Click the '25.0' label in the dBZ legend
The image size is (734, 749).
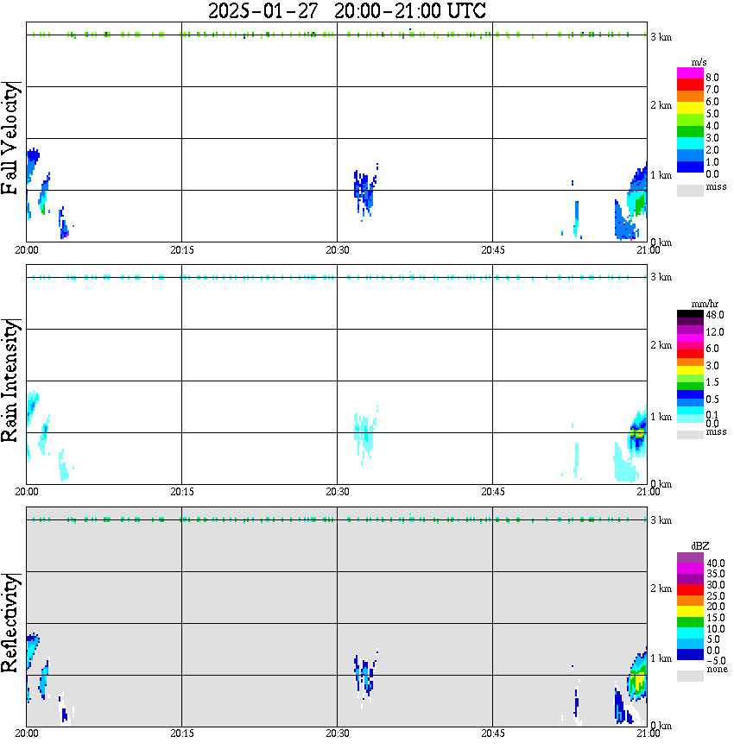click(716, 595)
